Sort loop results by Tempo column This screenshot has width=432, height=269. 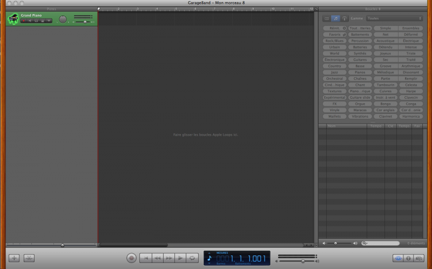(x=376, y=126)
